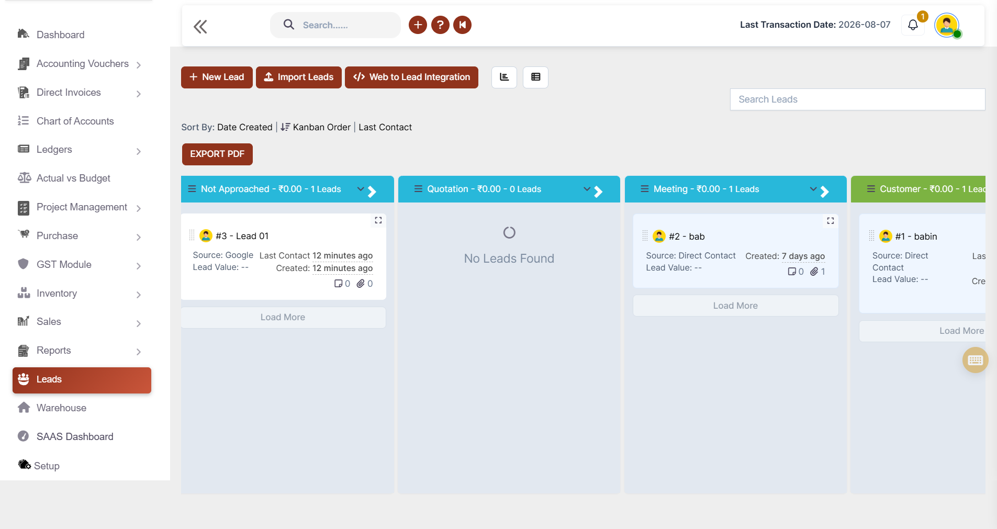Go to Warehouse in sidebar

(x=61, y=408)
